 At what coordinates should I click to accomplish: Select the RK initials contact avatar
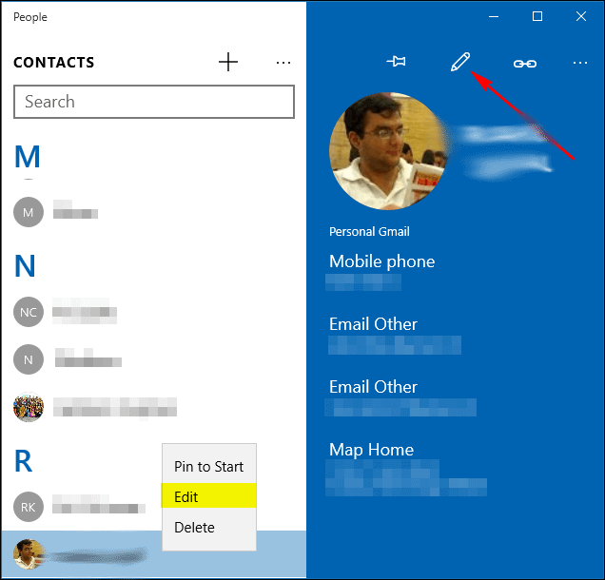pos(29,507)
